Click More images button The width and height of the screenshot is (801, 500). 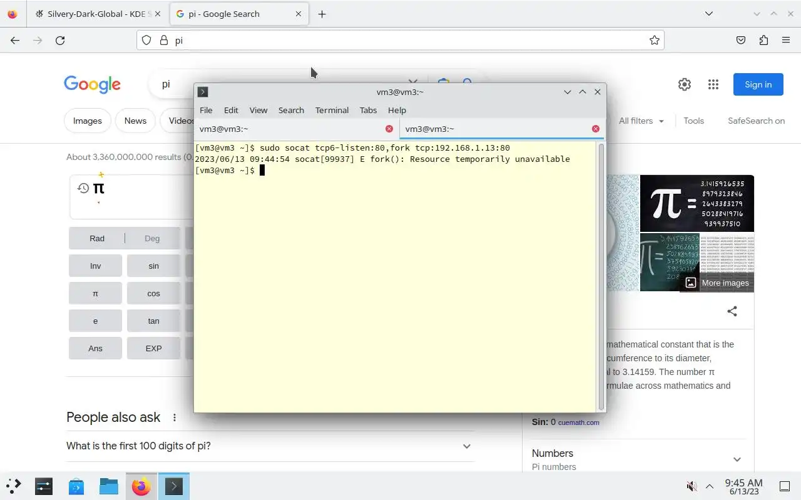(x=717, y=283)
